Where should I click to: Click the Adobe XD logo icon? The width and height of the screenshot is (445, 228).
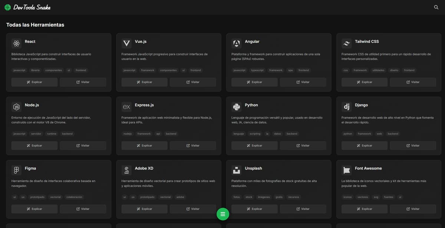(x=126, y=170)
